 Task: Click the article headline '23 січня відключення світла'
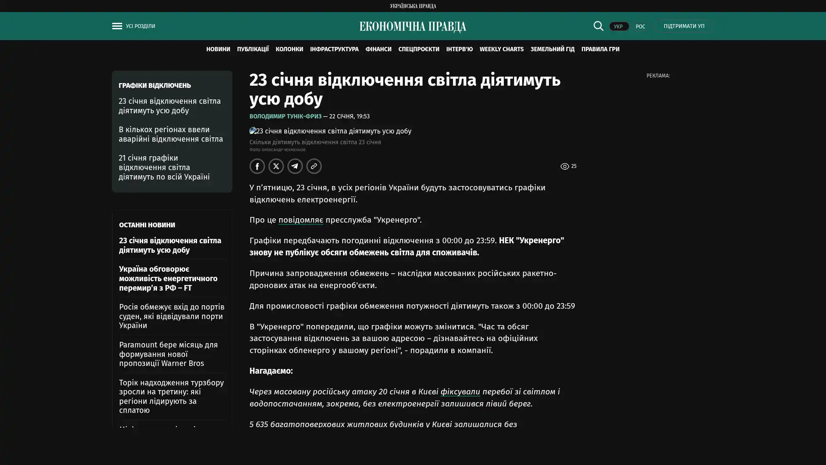coord(405,90)
